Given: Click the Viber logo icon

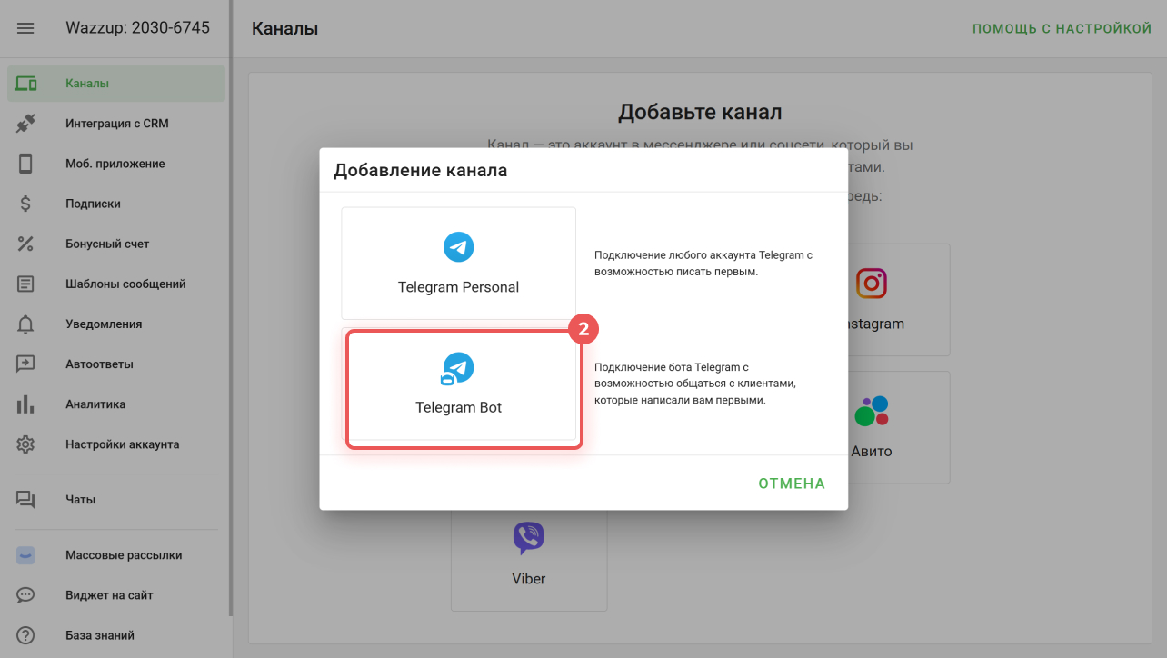Looking at the screenshot, I should tap(528, 538).
